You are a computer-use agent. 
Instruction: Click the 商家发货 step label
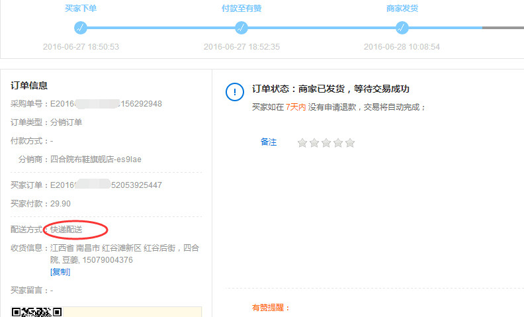coord(402,9)
